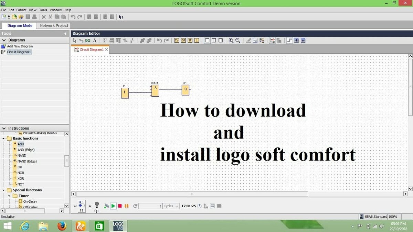
Task: Click the LOGO to PC upload arrow
Action: point(303,41)
